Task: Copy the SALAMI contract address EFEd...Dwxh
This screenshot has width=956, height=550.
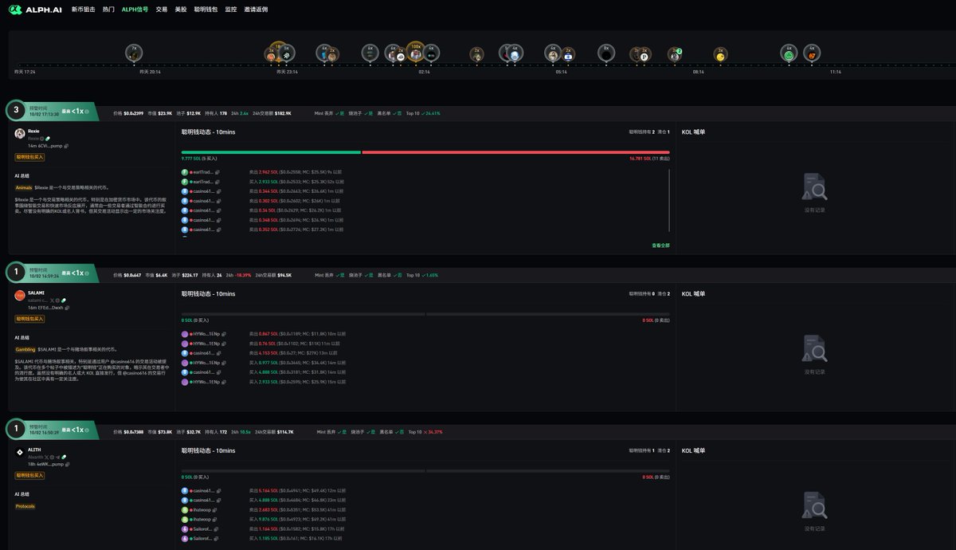Action: point(67,307)
